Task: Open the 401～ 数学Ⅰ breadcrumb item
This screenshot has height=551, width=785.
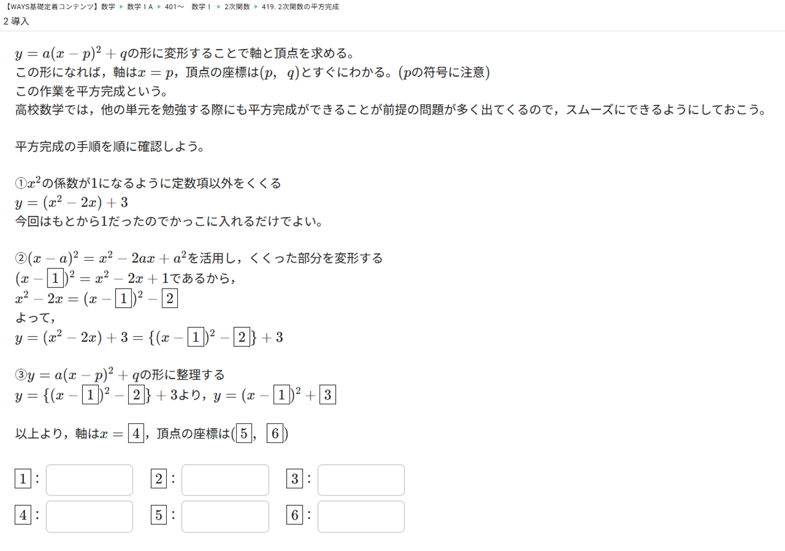Action: (188, 7)
